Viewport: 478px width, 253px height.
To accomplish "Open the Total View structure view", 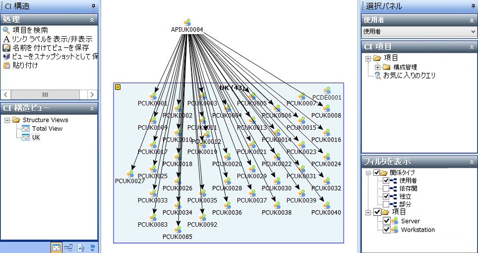I will [47, 128].
